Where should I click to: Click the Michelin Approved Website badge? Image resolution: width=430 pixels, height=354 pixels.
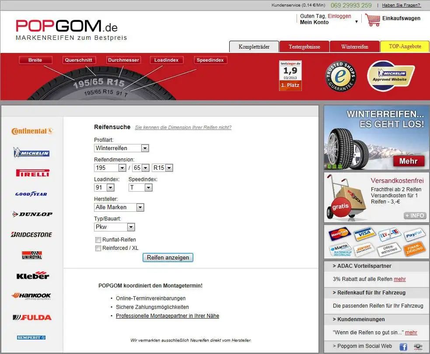tap(391, 76)
